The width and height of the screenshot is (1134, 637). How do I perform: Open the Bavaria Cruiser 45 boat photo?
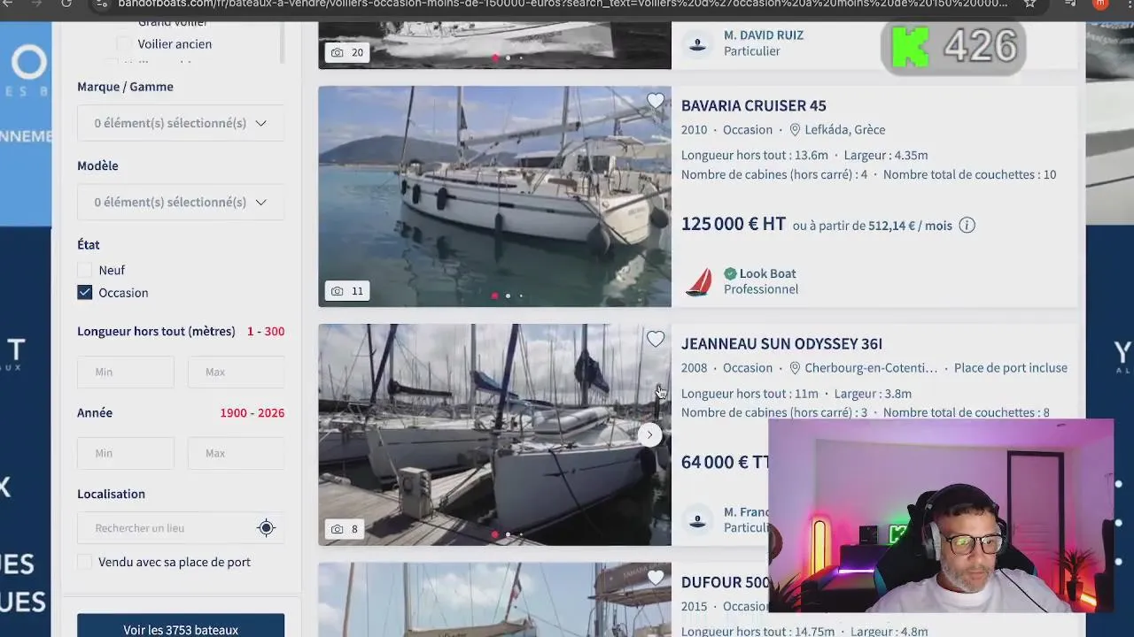[x=494, y=196]
